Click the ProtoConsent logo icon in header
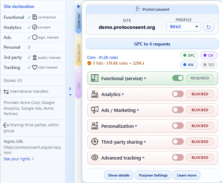222x183 pixels. (x=138, y=9)
